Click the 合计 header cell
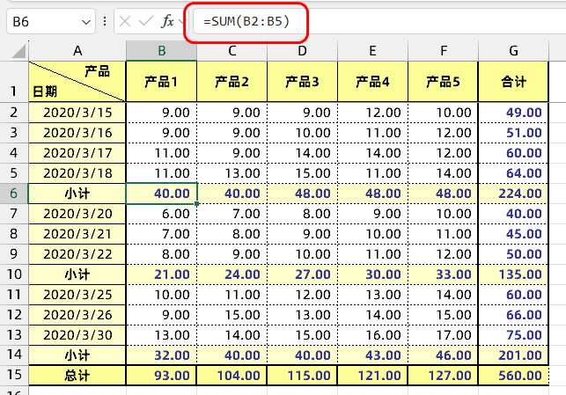The width and height of the screenshot is (566, 395). [513, 82]
